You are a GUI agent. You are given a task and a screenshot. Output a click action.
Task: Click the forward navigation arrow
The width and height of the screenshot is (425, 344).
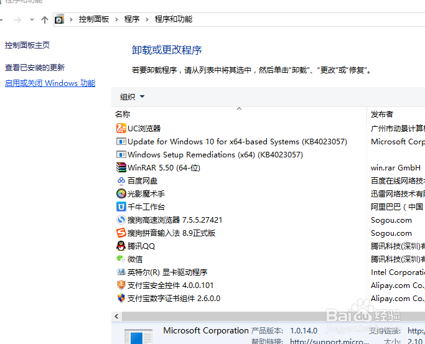click(17, 19)
